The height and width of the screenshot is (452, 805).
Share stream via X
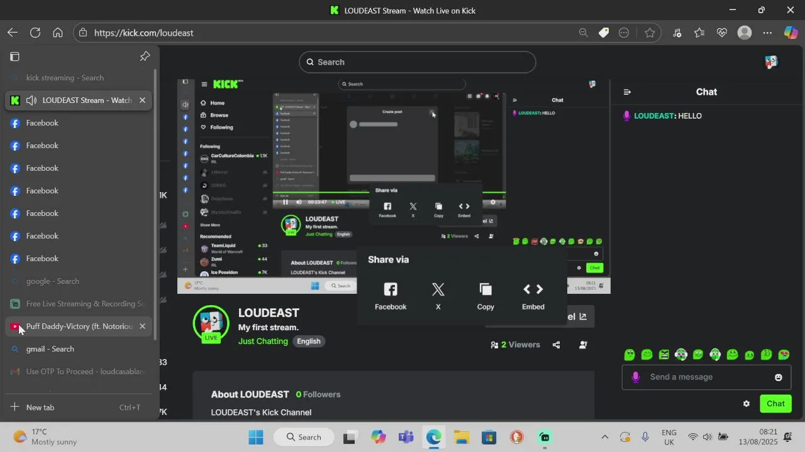point(438,296)
